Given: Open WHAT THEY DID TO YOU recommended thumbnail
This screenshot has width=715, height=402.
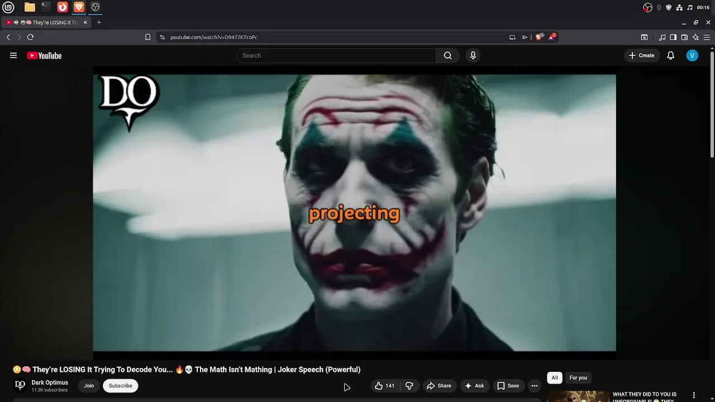Looking at the screenshot, I should point(578,396).
